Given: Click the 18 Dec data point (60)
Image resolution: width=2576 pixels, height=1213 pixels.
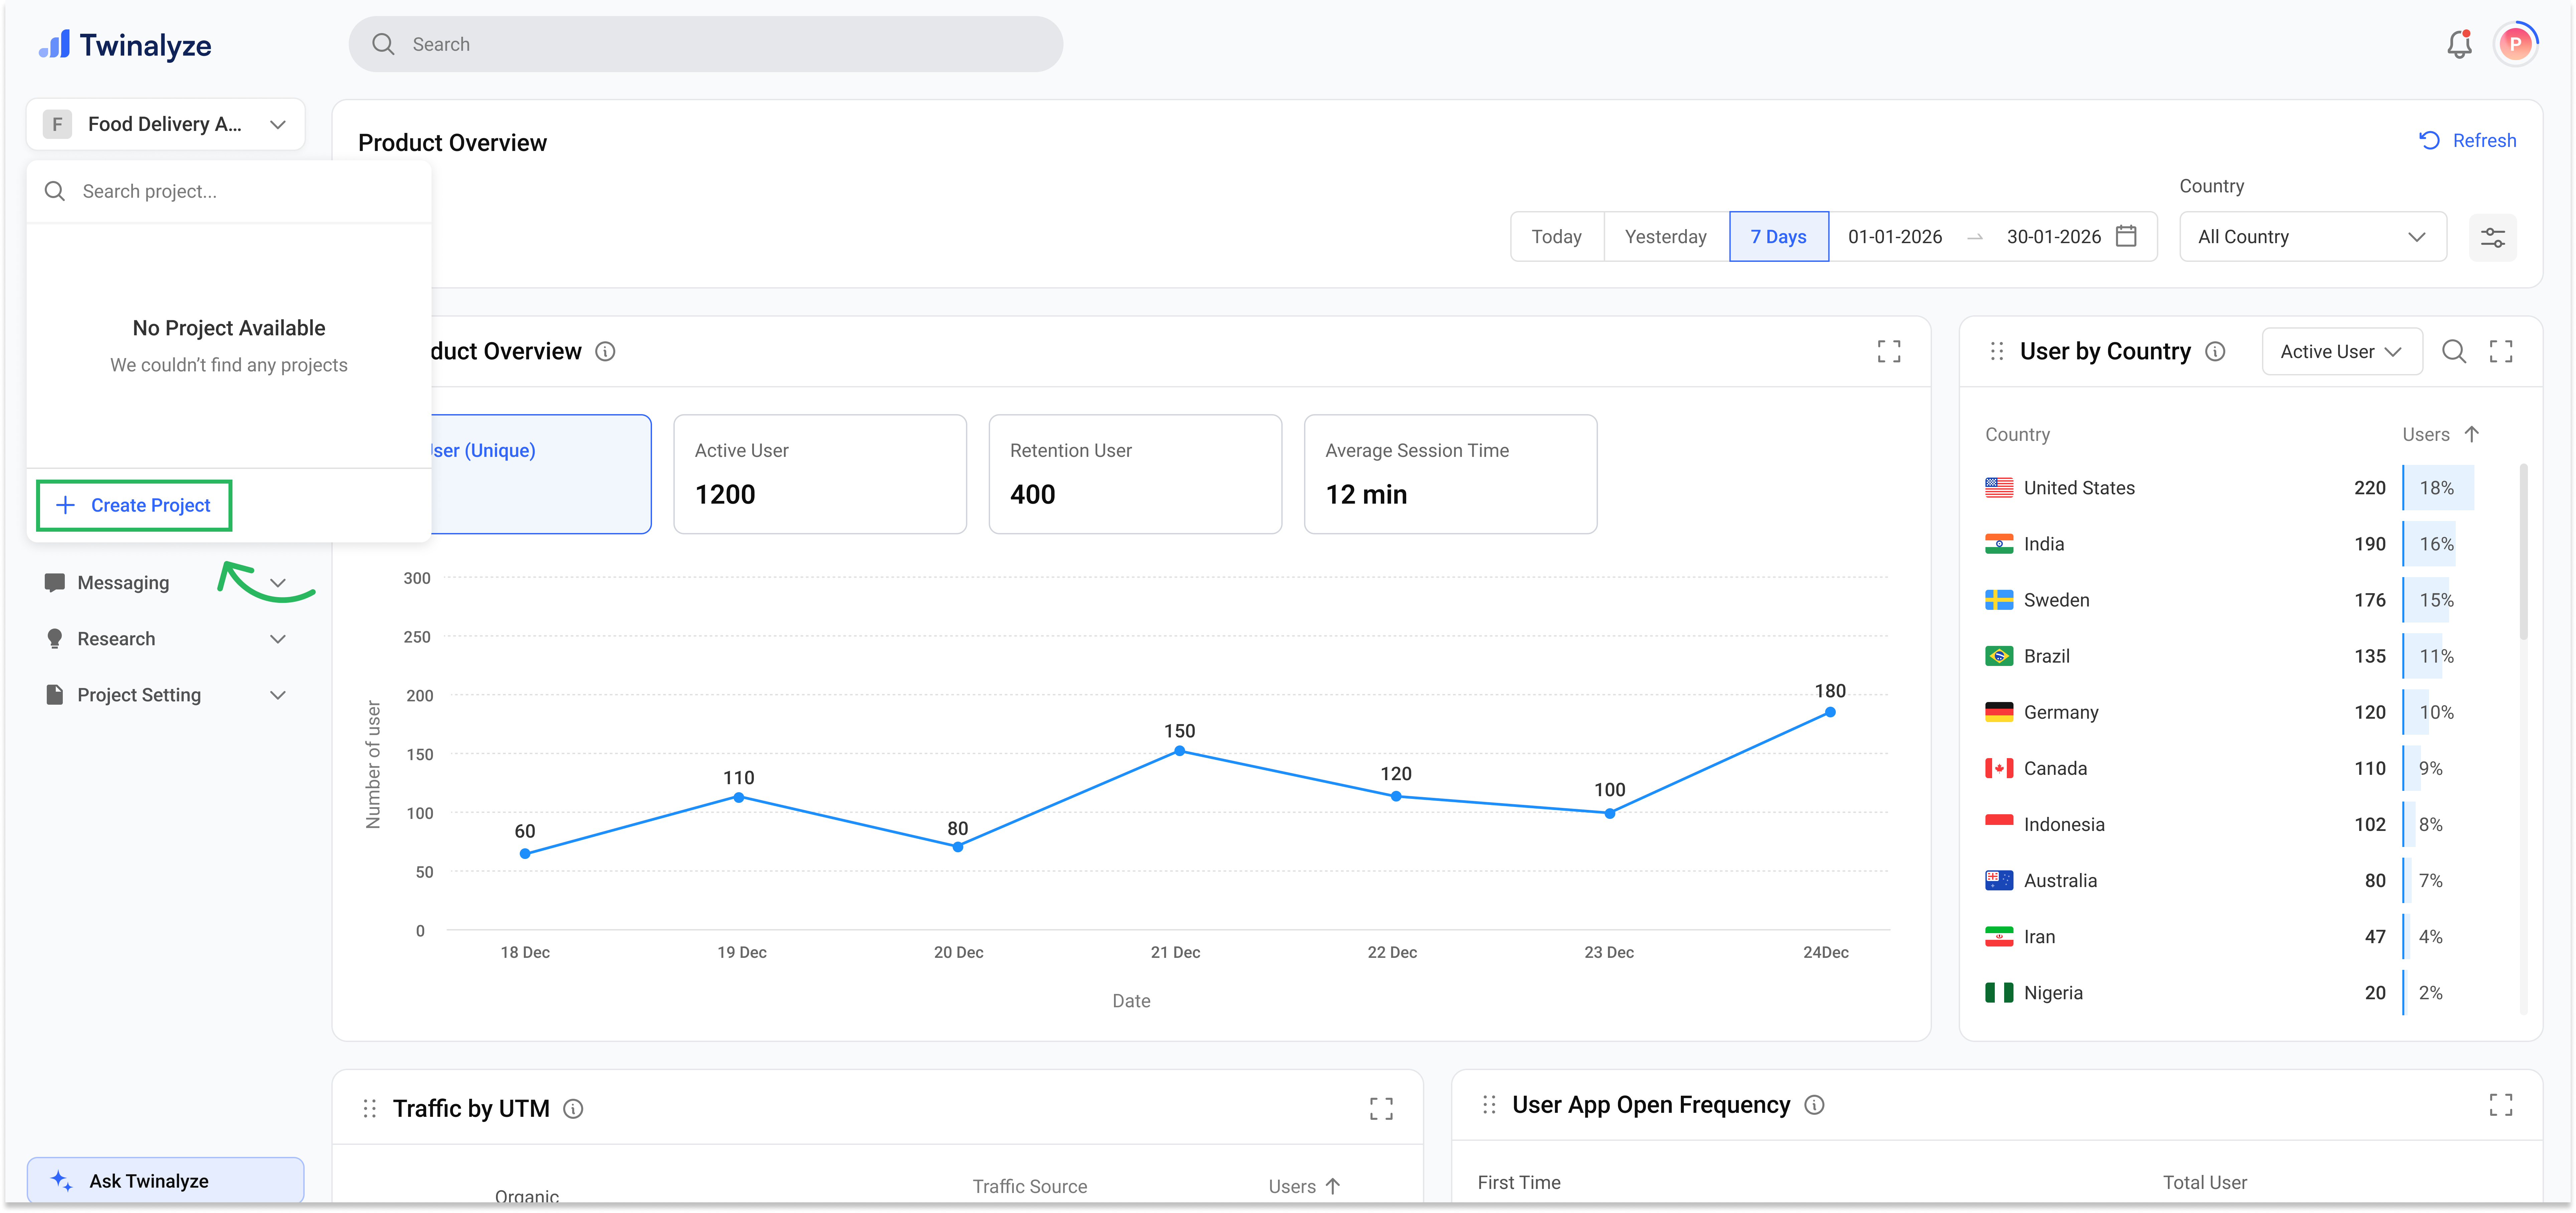Looking at the screenshot, I should (525, 854).
